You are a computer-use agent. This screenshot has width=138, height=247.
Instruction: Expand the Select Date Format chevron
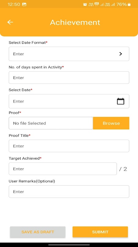pyautogui.click(x=121, y=54)
